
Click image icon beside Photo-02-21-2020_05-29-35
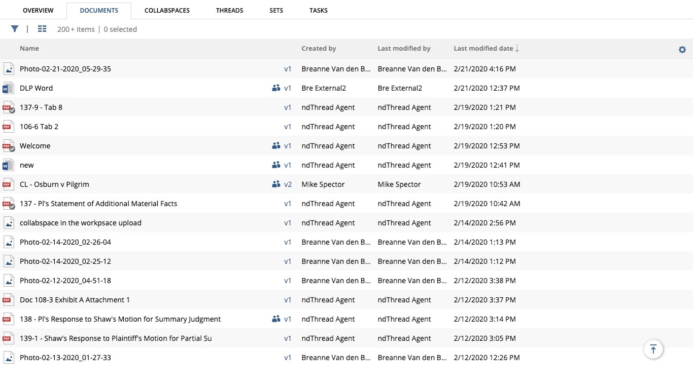9,69
